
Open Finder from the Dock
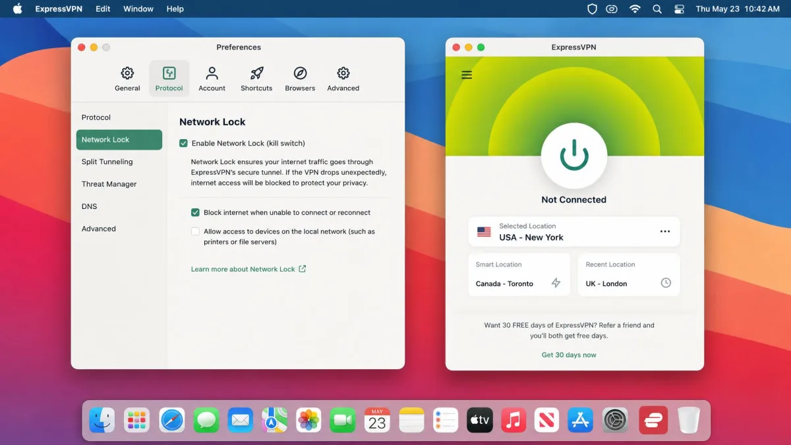[102, 420]
